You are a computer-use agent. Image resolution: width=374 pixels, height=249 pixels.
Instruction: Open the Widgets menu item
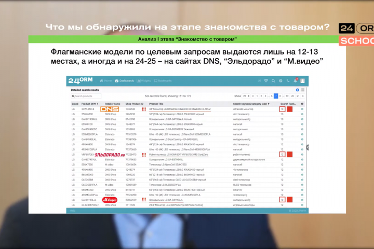(x=144, y=81)
